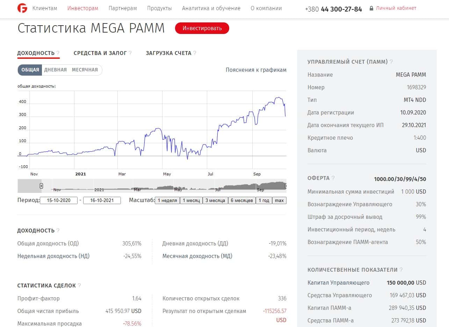This screenshot has width=449, height=327.
Task: Click Капитал ПАММ-а value 289 940,35 USD
Action: pyautogui.click(x=408, y=308)
